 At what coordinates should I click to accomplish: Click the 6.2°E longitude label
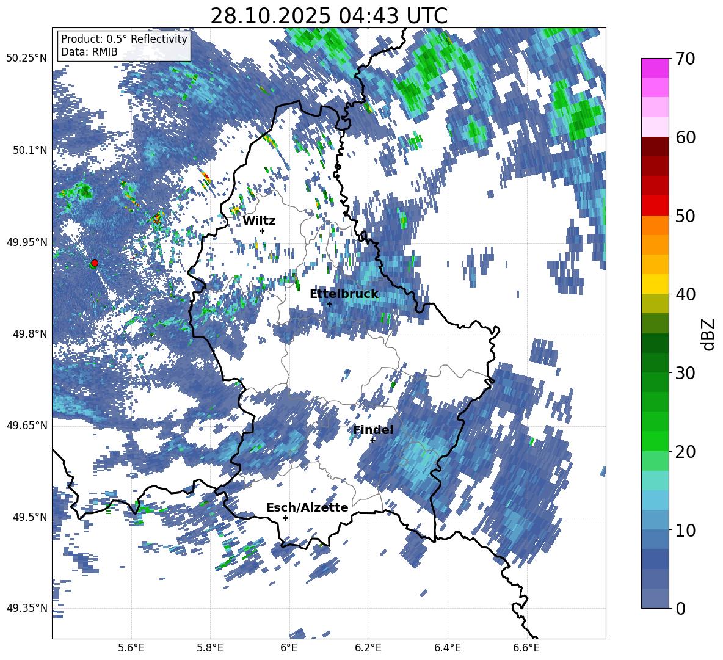[368, 648]
